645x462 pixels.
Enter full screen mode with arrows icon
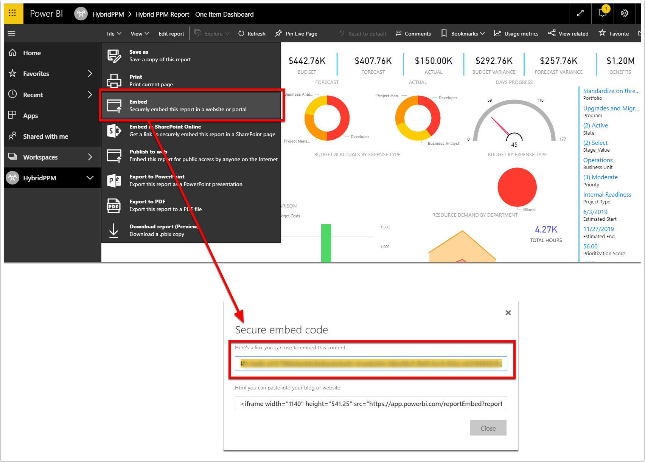click(x=580, y=14)
